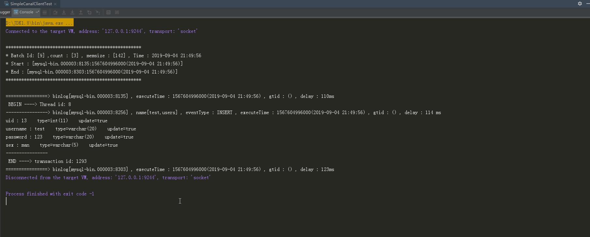This screenshot has height=237, width=590.
Task: Click the Step Out icon
Action: point(81,12)
